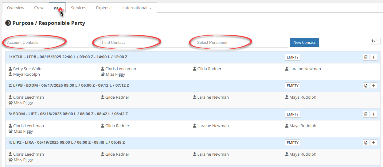Click the New Contact button

(x=304, y=43)
